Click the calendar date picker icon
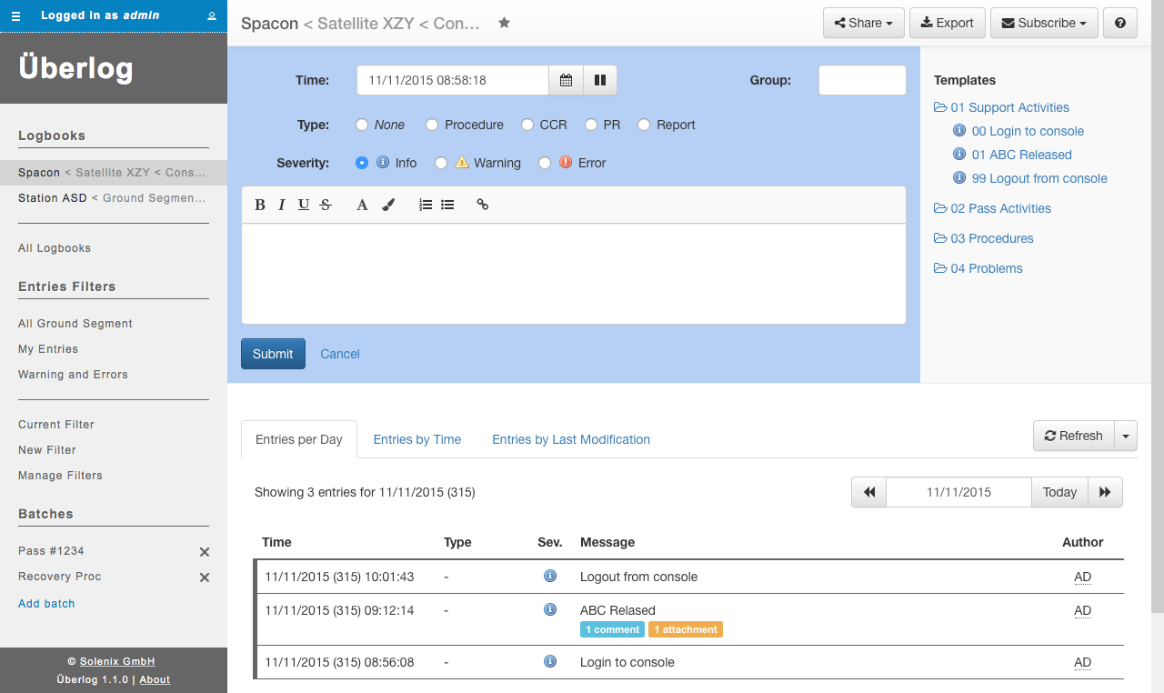 pos(566,80)
